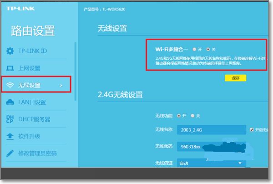Click the upload arrow icon for 软件升级
Image resolution: width=273 pixels, height=184 pixels.
click(x=10, y=136)
